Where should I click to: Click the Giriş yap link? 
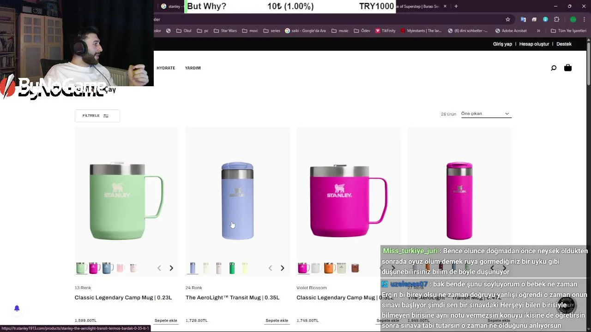click(x=502, y=44)
